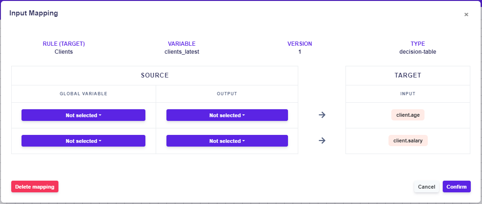The height and width of the screenshot is (204, 482).
Task: Select the client.salary input tag
Action: (408, 141)
